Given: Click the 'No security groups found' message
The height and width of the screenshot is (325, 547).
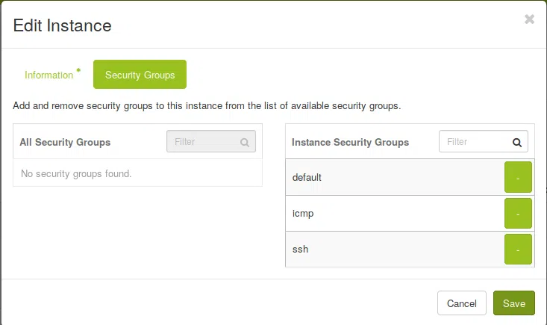Looking at the screenshot, I should pos(76,174).
